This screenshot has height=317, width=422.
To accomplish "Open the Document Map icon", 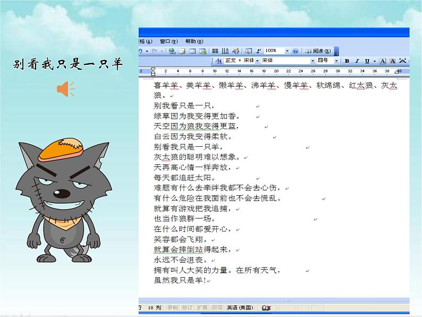I will (248, 51).
